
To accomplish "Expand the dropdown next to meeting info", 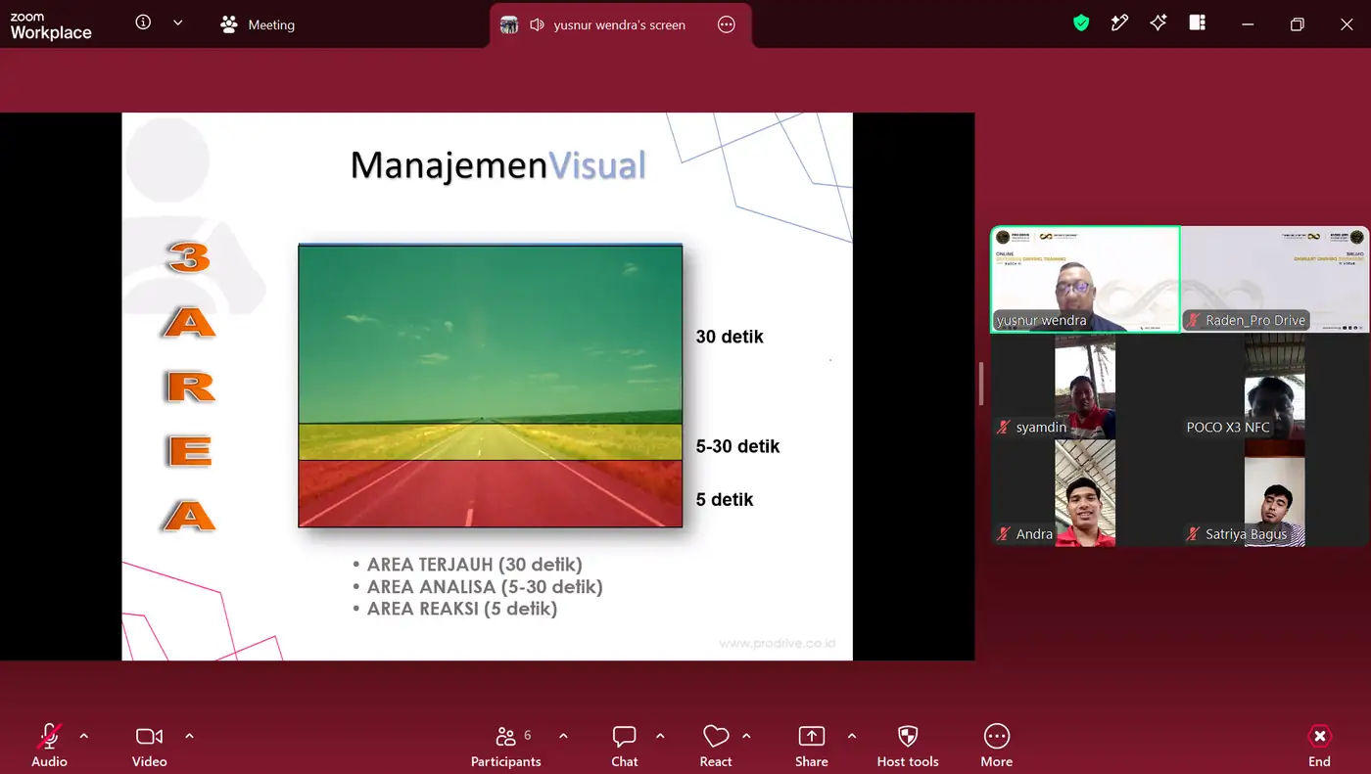I will [x=177, y=23].
